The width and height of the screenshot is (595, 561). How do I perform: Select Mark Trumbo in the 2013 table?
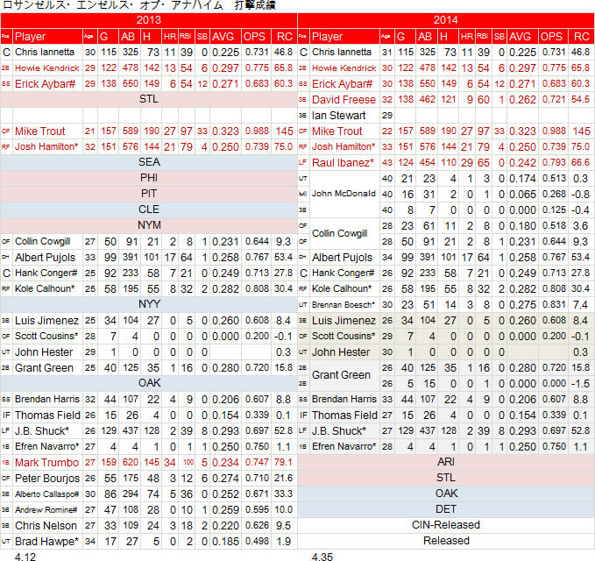click(x=46, y=463)
